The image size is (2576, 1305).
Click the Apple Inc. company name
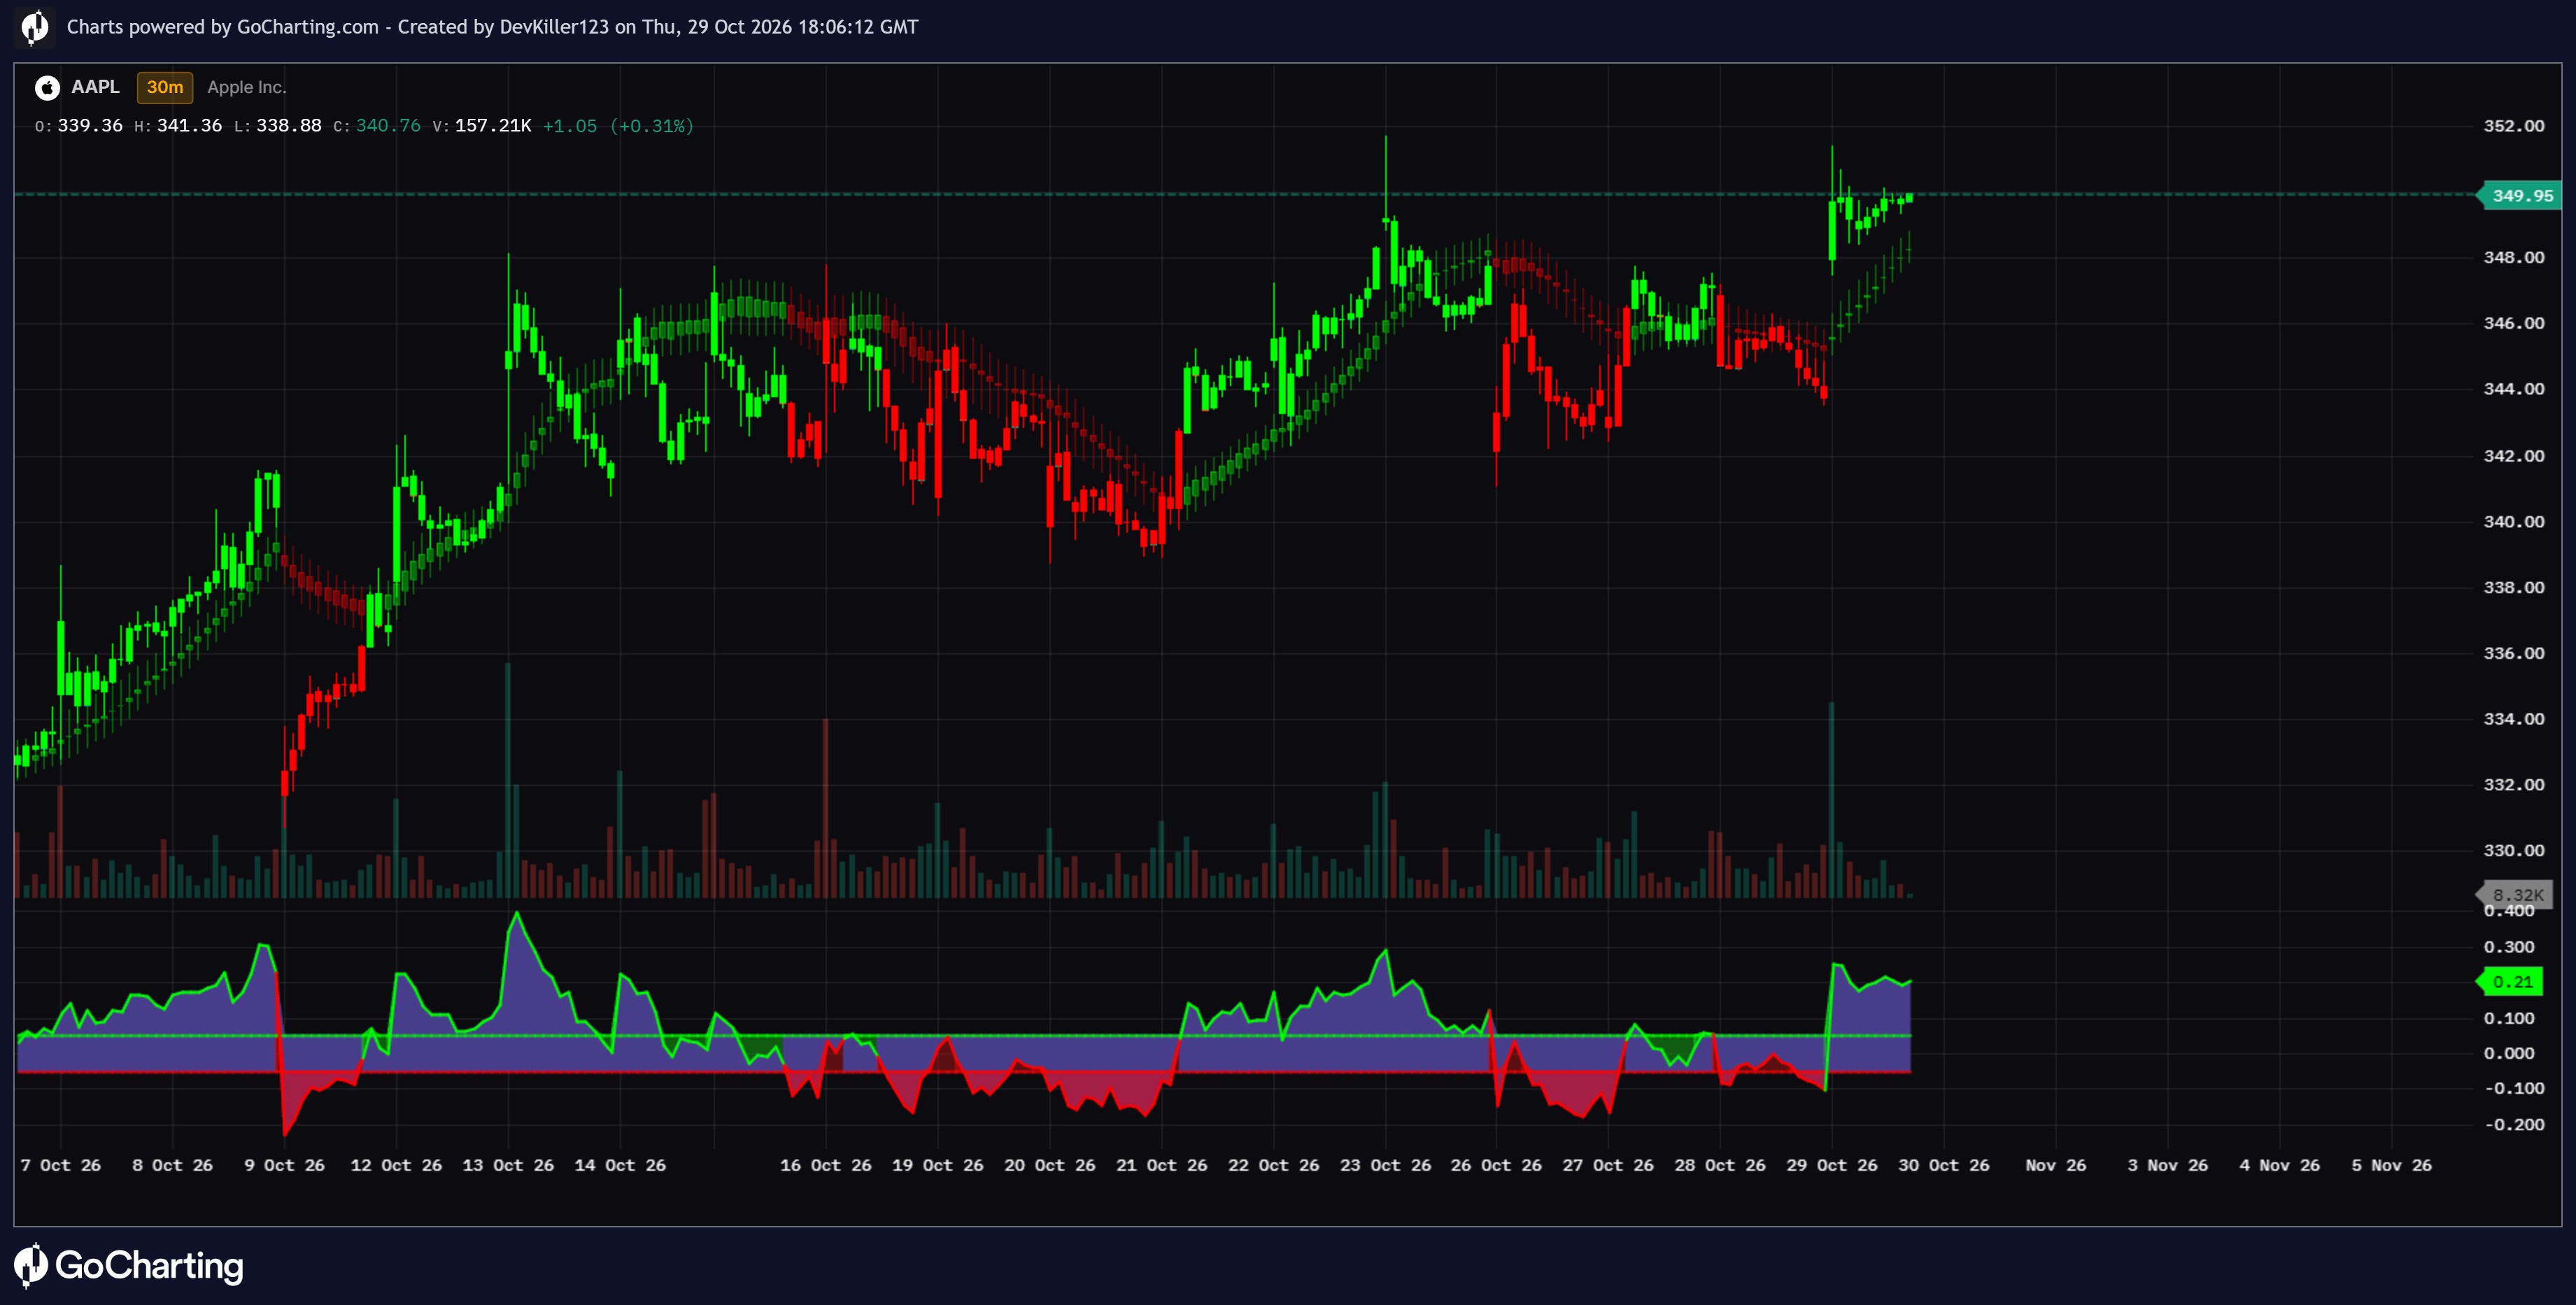247,87
